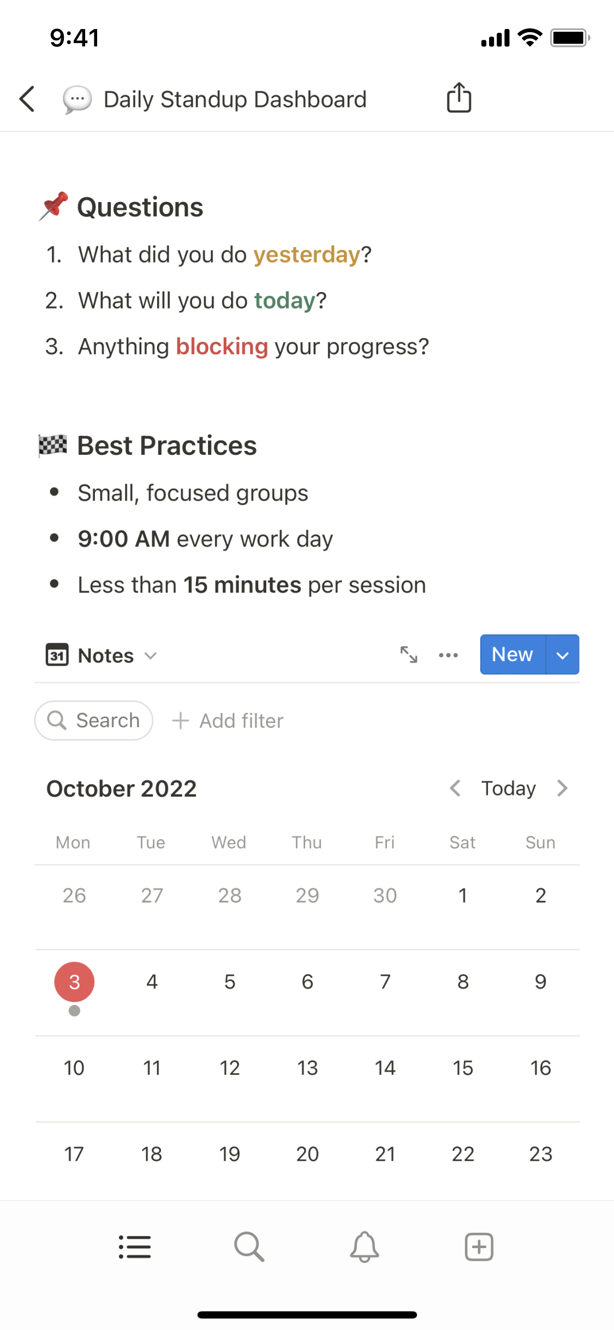Viewport: 614px width, 1330px height.
Task: Select October 14 in the calendar
Action: click(x=385, y=1068)
